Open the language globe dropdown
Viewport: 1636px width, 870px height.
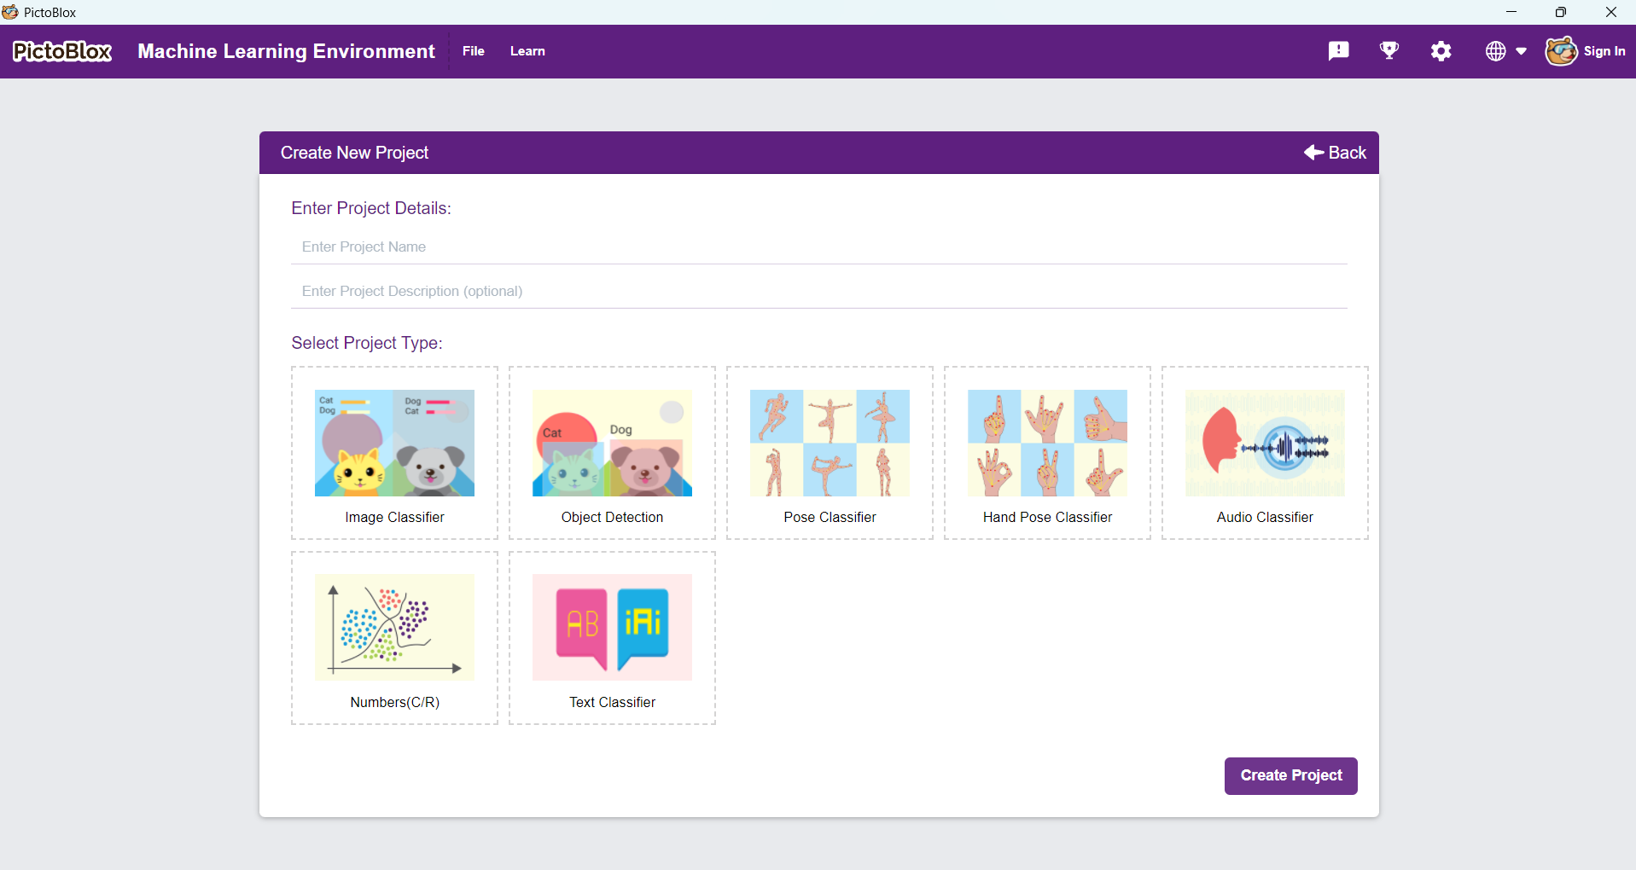point(1505,51)
